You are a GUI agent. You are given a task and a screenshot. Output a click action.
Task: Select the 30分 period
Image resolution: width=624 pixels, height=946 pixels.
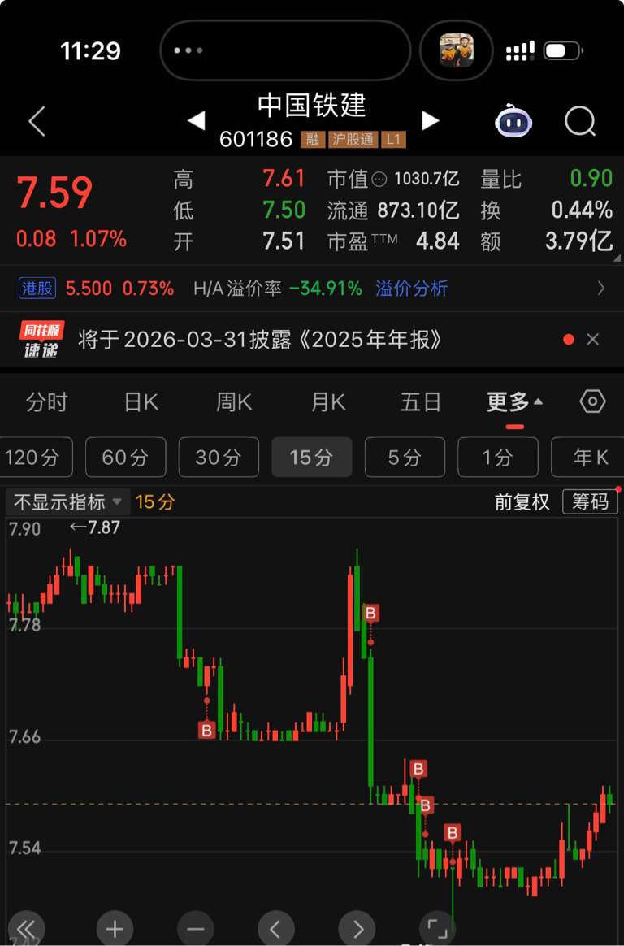pos(219,458)
